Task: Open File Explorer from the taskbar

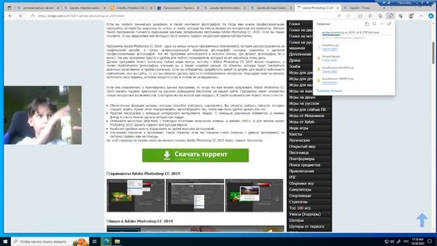Action: click(117, 241)
